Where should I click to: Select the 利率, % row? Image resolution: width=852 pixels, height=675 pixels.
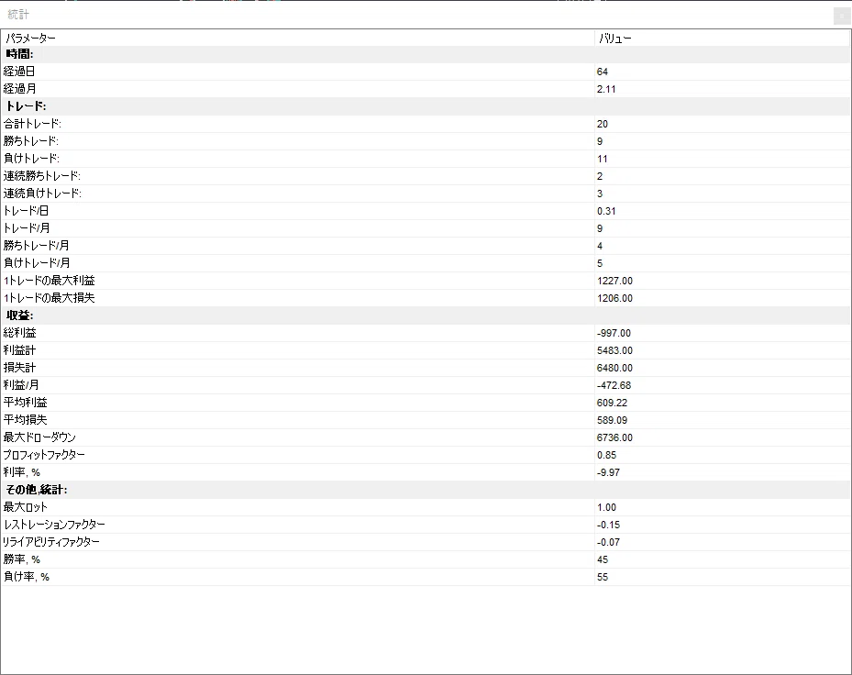coord(426,472)
